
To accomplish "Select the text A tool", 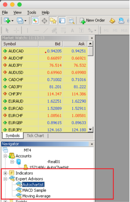I will (72, 30).
